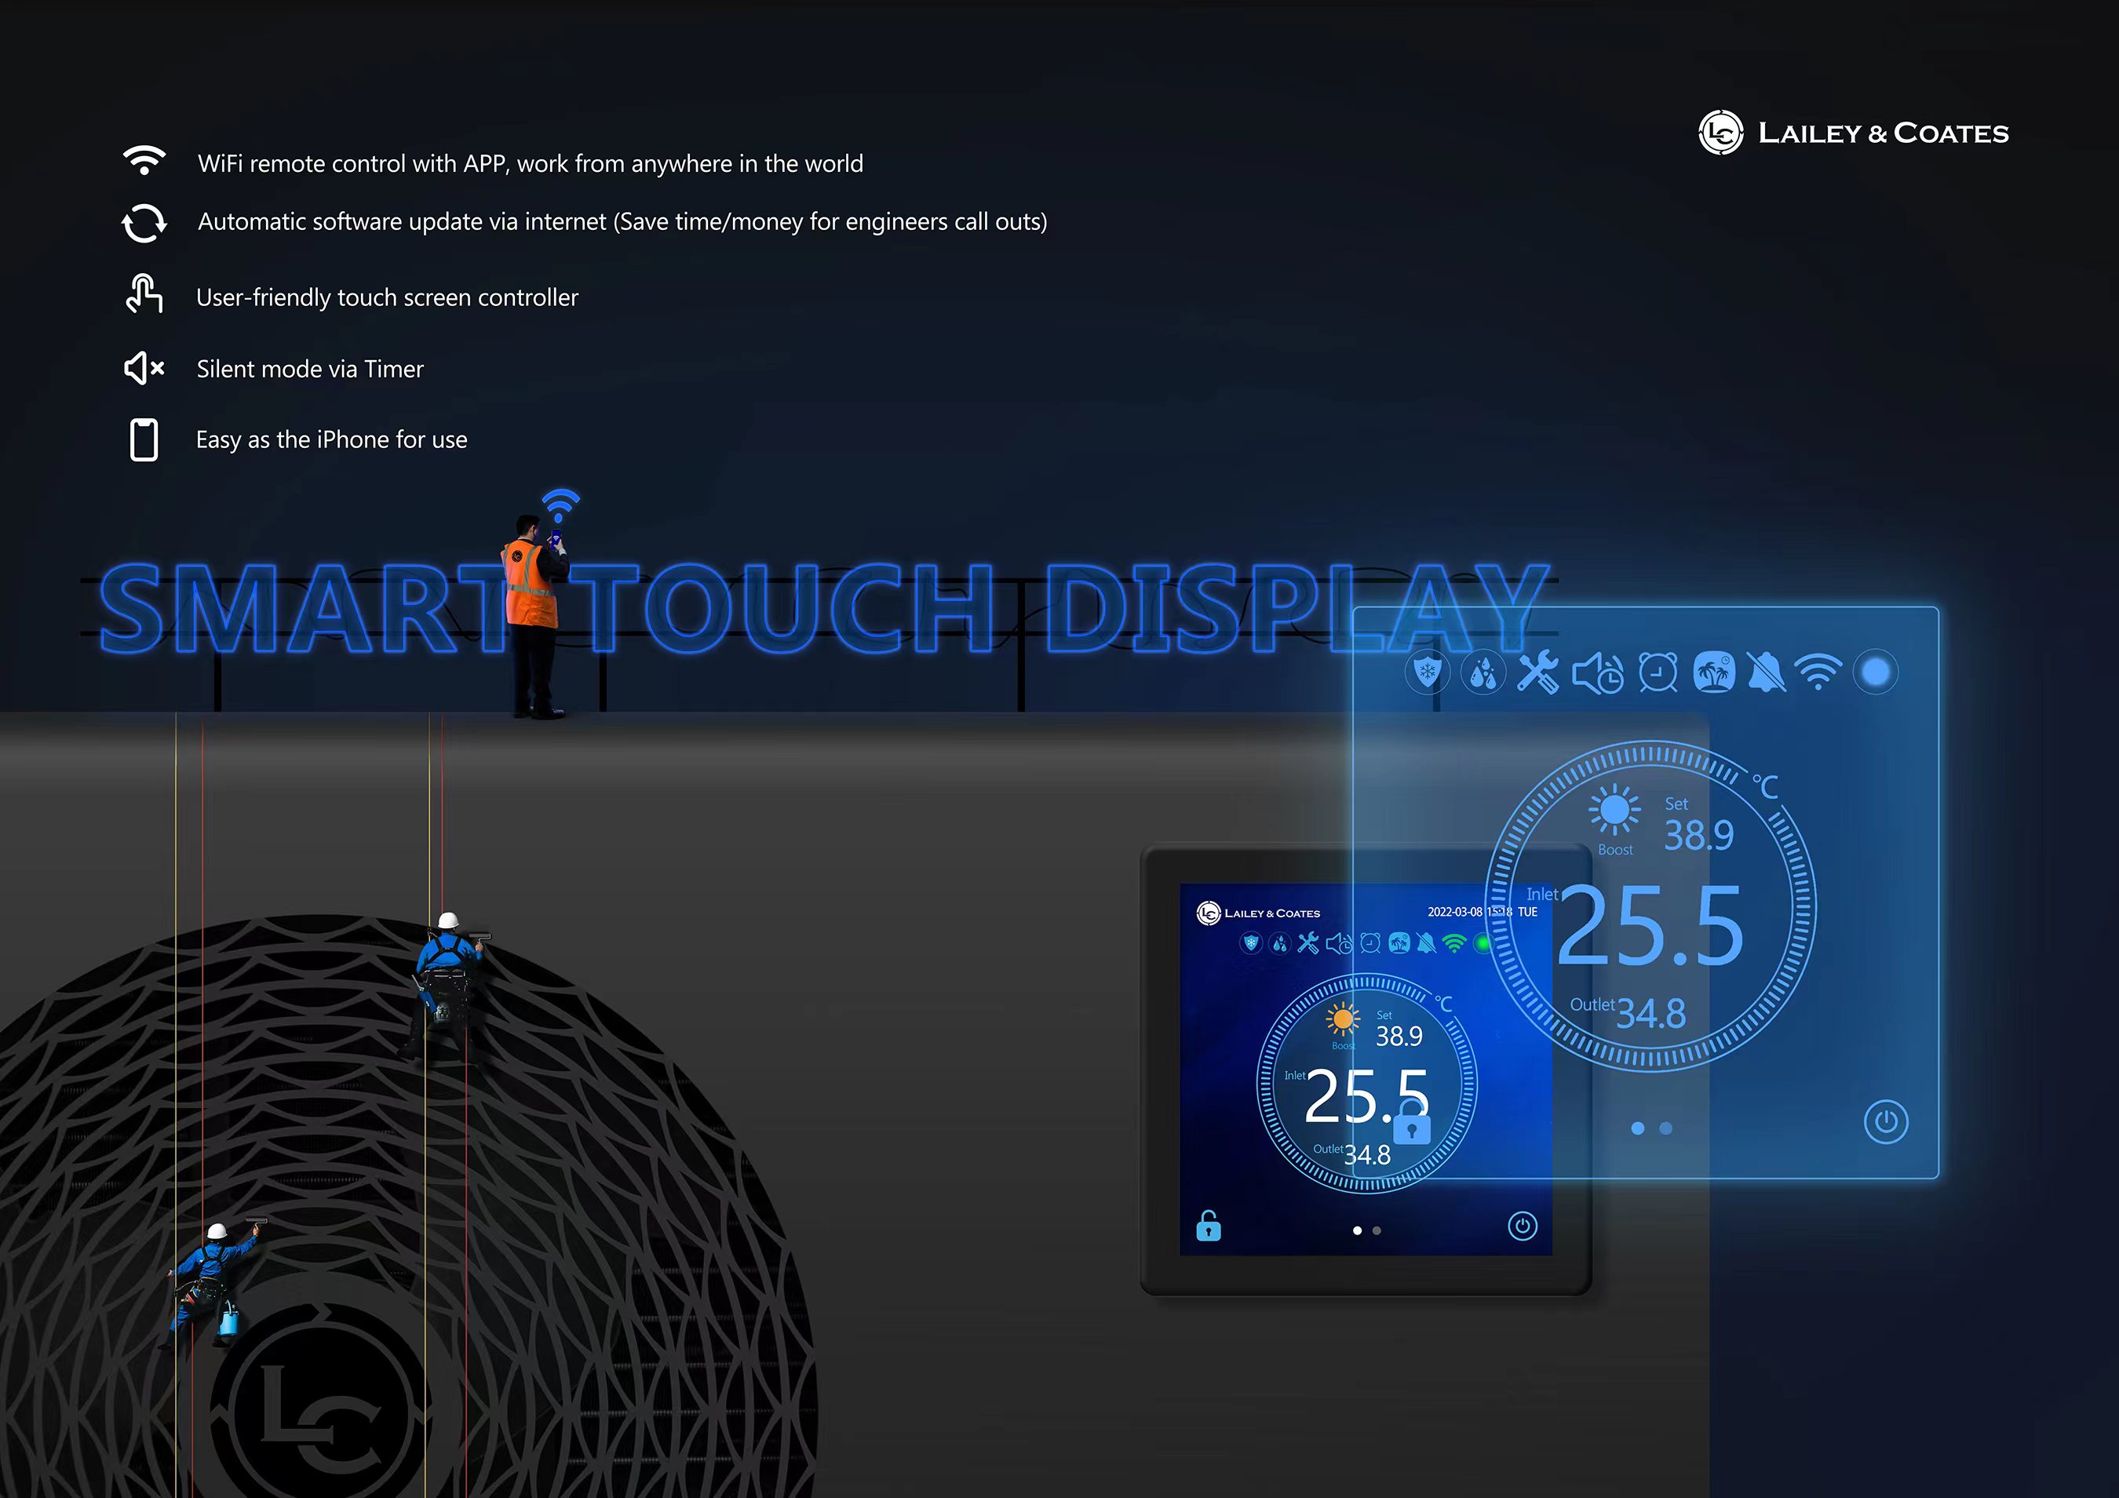Viewport: 2119px width, 1498px height.
Task: Select the grey second page dot on small screen
Action: pos(1377,1230)
